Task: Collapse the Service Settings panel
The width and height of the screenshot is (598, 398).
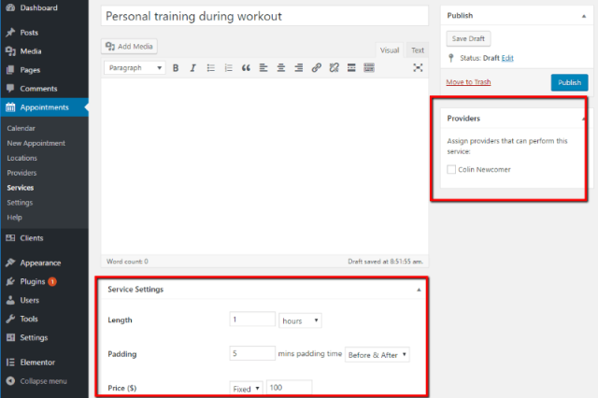Action: point(418,290)
